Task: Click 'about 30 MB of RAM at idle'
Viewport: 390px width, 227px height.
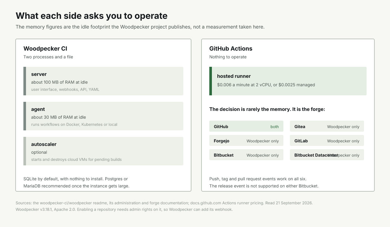Action: [x=58, y=117]
